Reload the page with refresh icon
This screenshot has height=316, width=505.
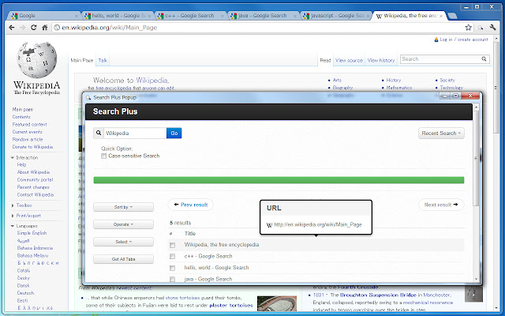33,28
